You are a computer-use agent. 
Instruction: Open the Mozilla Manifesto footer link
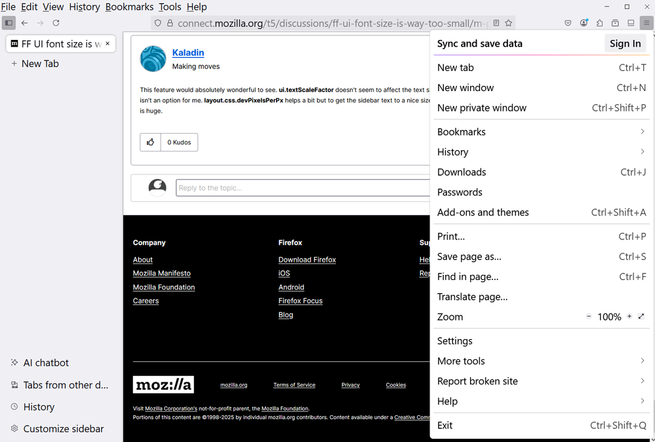point(161,273)
